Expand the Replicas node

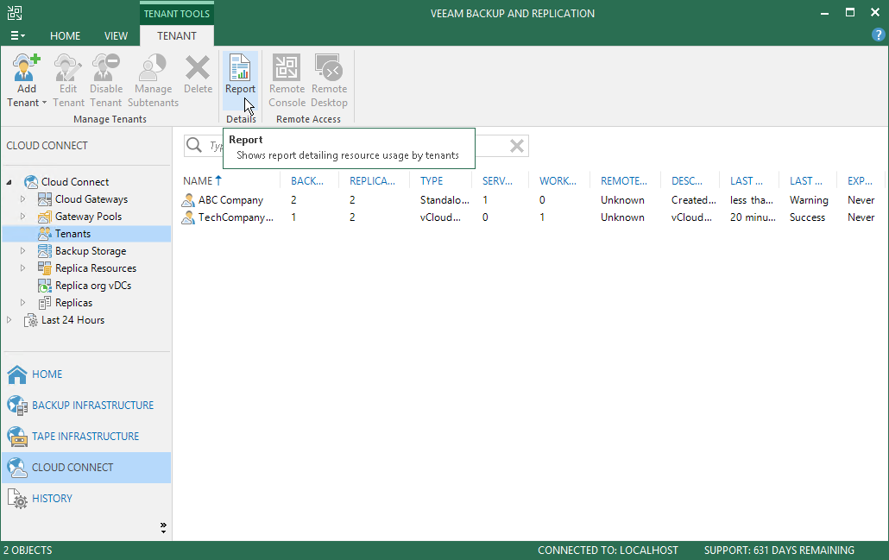click(x=22, y=302)
